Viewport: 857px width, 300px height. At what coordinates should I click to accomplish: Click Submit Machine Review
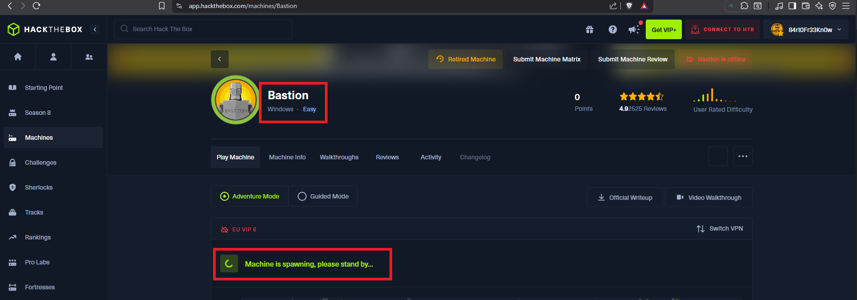pyautogui.click(x=632, y=59)
